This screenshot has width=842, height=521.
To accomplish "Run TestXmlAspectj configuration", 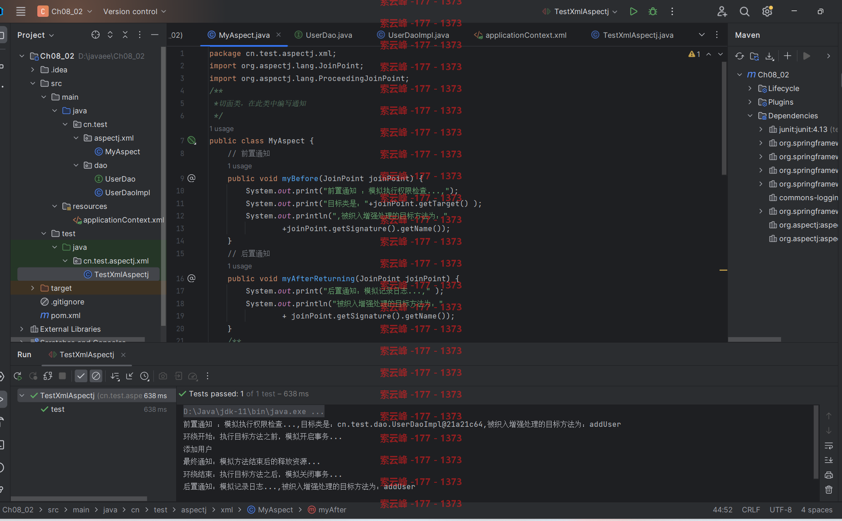I will [633, 11].
